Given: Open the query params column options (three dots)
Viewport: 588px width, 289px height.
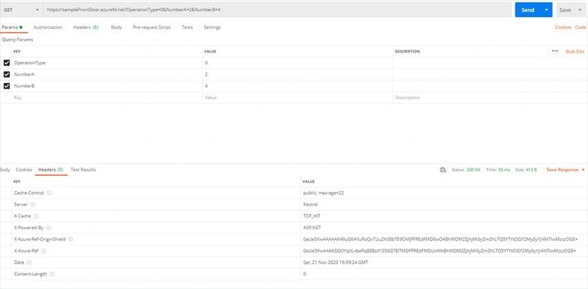Looking at the screenshot, I should 555,51.
